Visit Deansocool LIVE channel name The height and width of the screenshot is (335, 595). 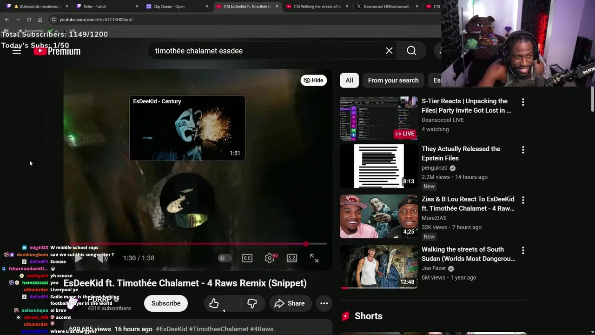pos(443,120)
